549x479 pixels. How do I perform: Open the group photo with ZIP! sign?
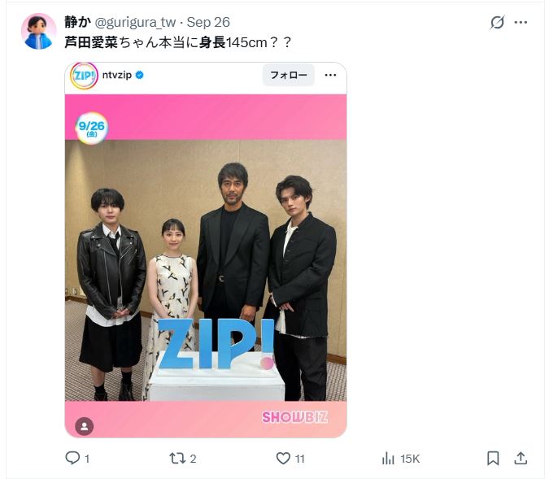(206, 268)
